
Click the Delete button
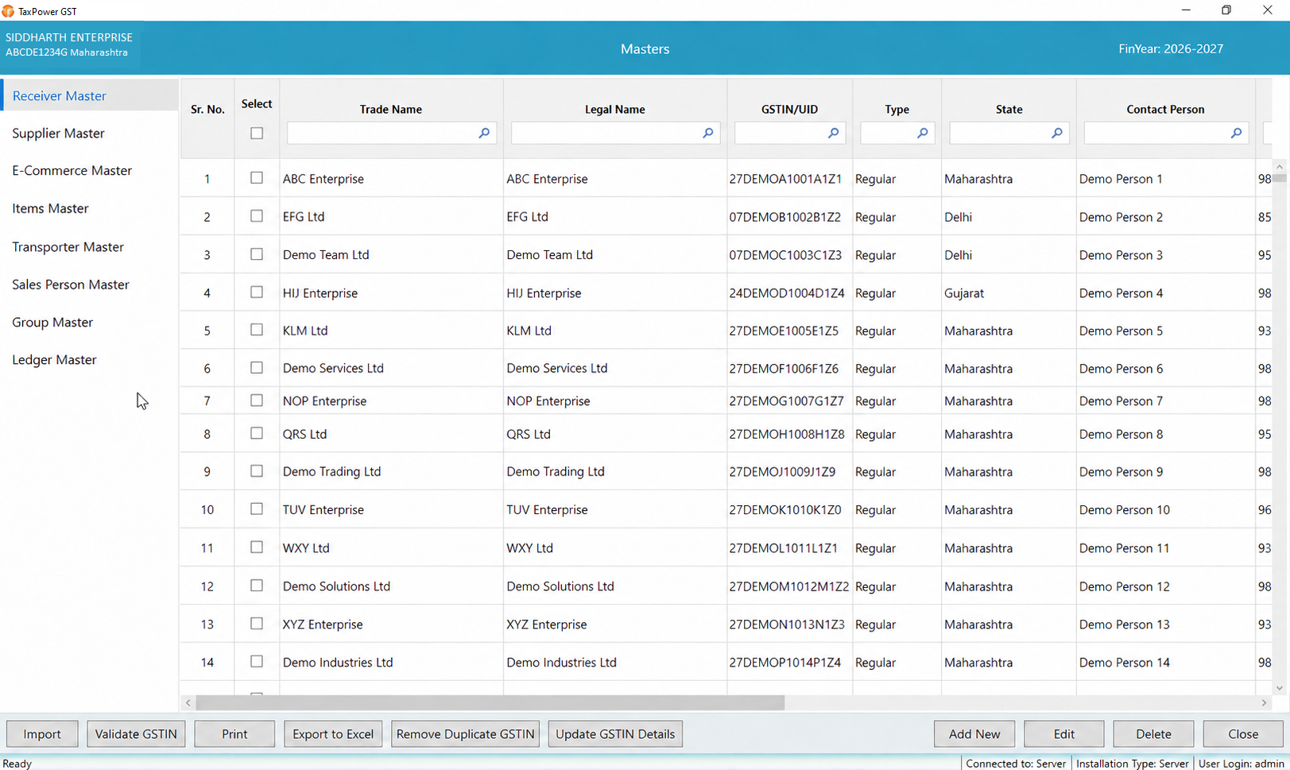coord(1153,733)
